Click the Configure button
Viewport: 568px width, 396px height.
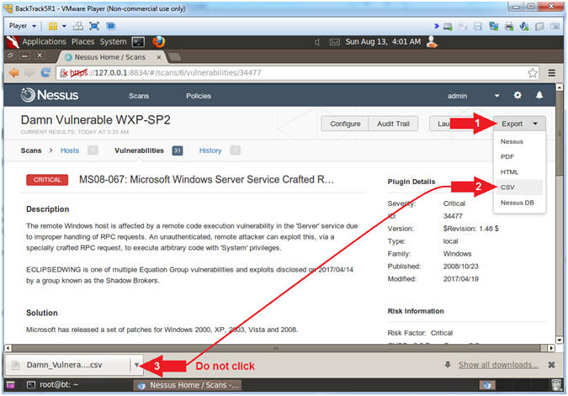(345, 124)
